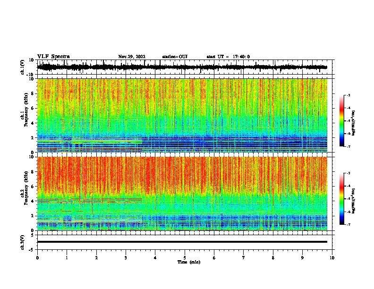This screenshot has width=374, height=289.
Task: Click the "station=OUJ" header label
Action: [x=175, y=57]
